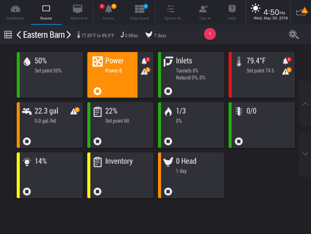The height and width of the screenshot is (234, 311).
Task: Open the room list view icon
Action: pos(8,35)
